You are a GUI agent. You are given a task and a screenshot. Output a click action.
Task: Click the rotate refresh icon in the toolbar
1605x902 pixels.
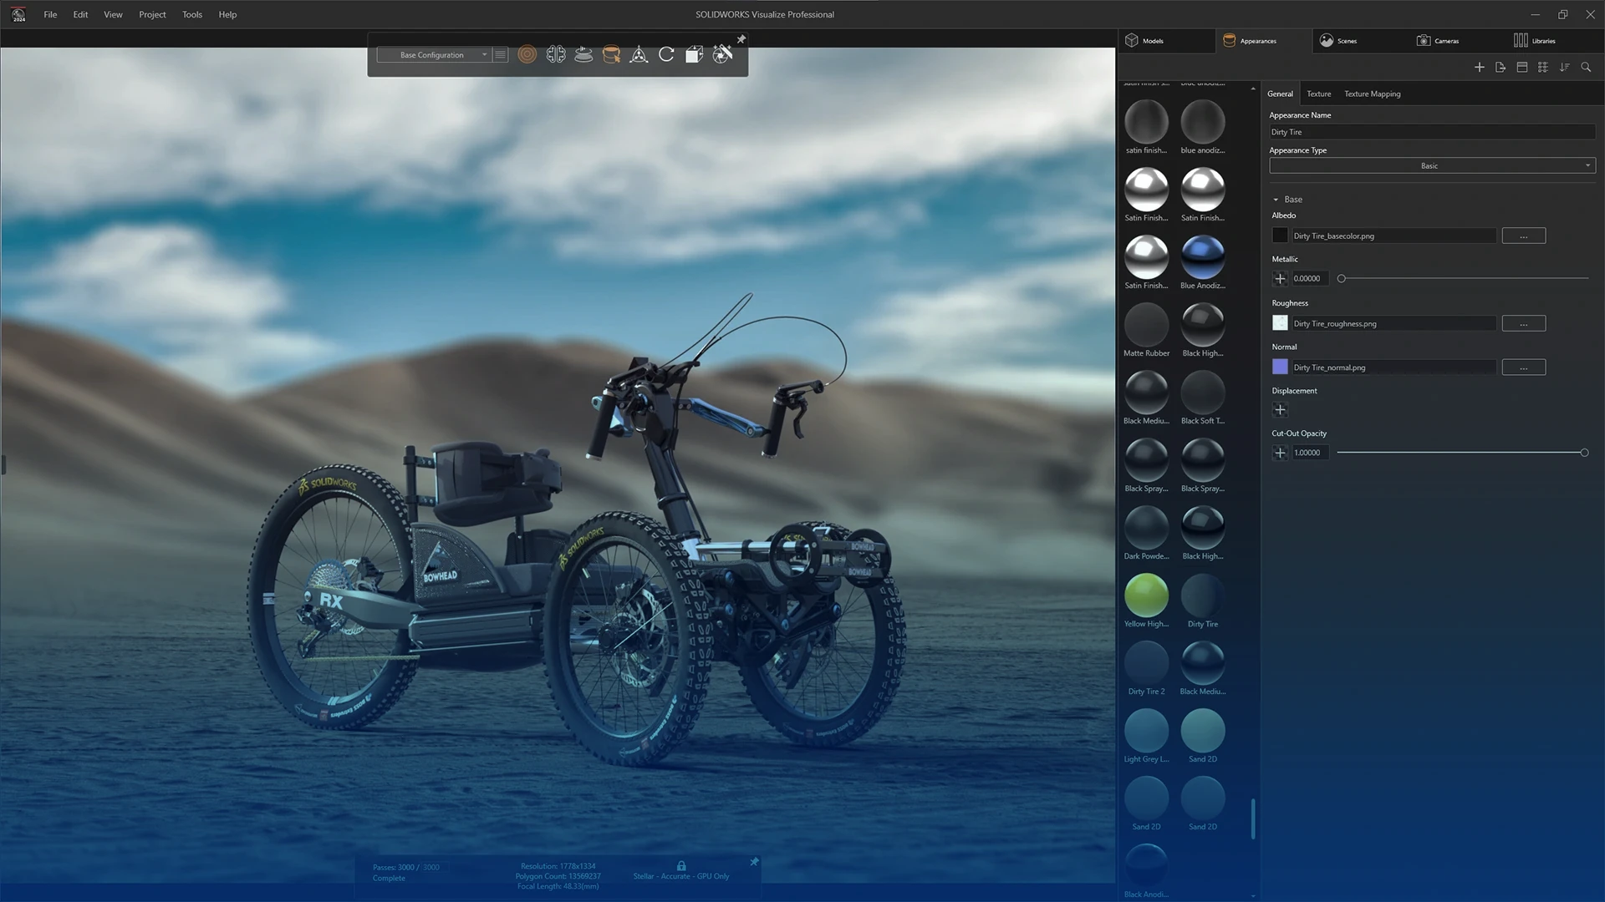coord(666,54)
